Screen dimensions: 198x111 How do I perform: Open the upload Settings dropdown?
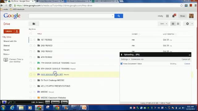pyautogui.click(x=125, y=59)
